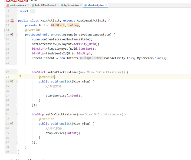Image resolution: width=191 pixels, height=160 pixels.
Task: Click the packageContext parameter hint
Action: pos(91,58)
